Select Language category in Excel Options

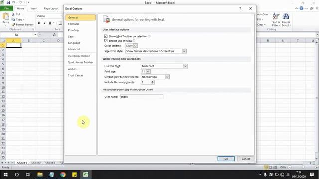coord(81,43)
